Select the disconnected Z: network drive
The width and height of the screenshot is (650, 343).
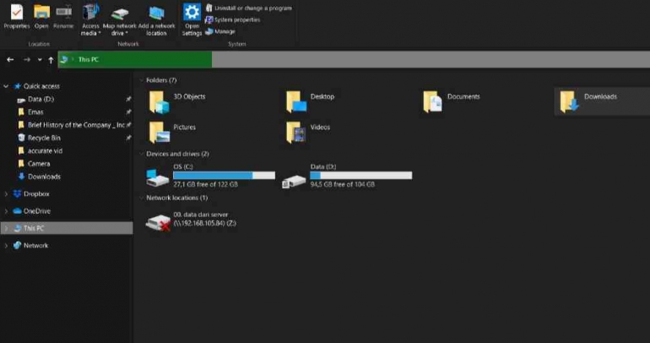191,220
